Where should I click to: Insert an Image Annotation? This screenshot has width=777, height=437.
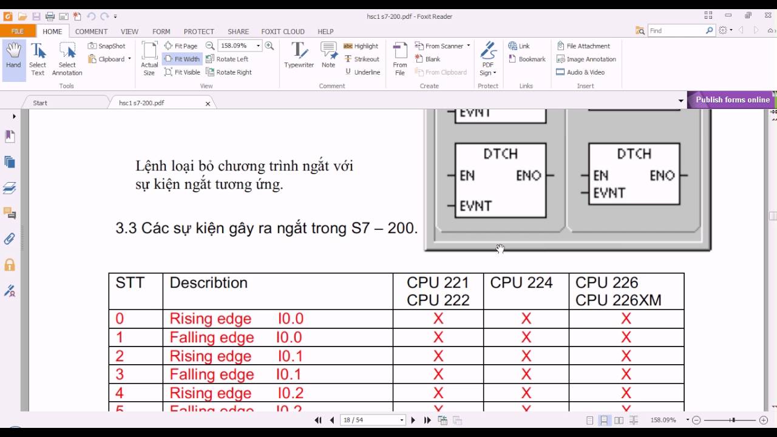coord(586,59)
